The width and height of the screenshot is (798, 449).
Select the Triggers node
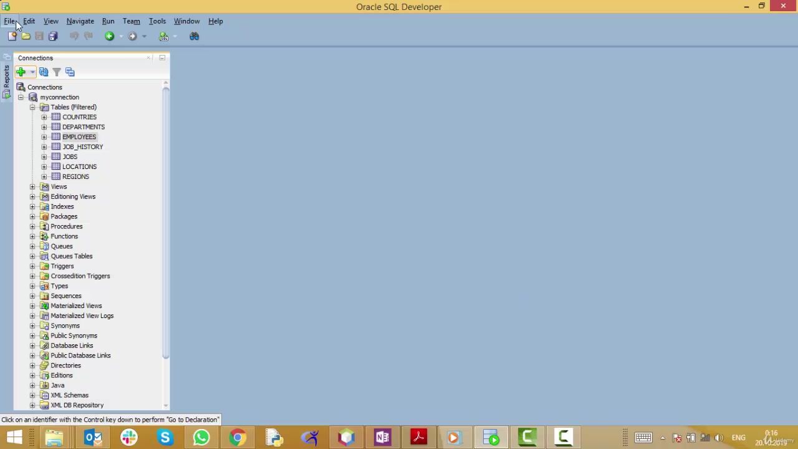(62, 266)
